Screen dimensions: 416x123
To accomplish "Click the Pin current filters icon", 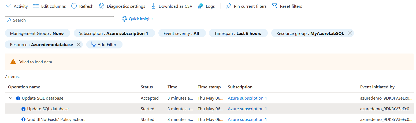I will pyautogui.click(x=228, y=6).
